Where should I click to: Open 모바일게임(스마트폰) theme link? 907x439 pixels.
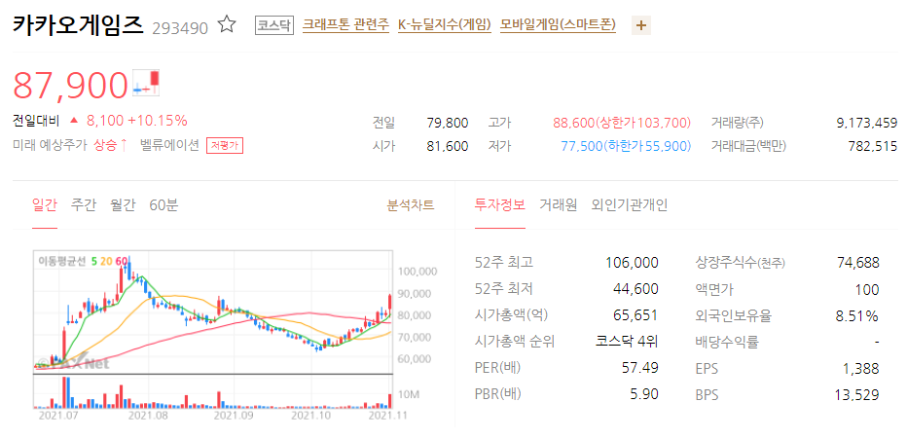click(558, 25)
